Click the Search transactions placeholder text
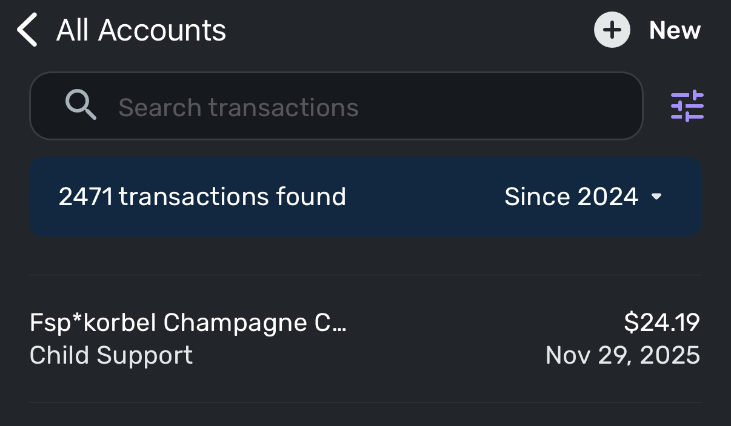The width and height of the screenshot is (731, 426). [x=238, y=108]
